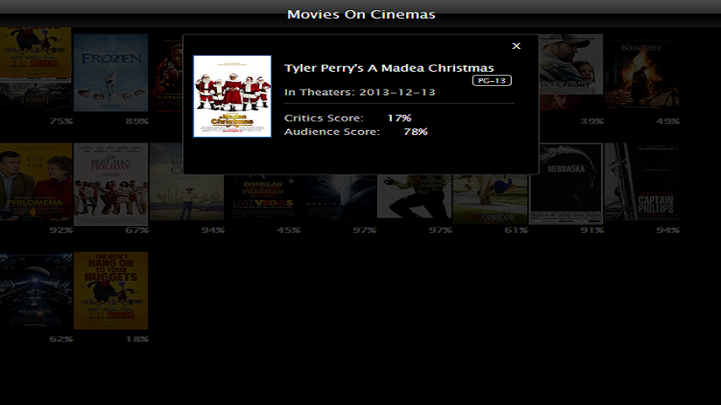Open The Hobbit poster
This screenshot has height=405, width=721.
[x=35, y=96]
